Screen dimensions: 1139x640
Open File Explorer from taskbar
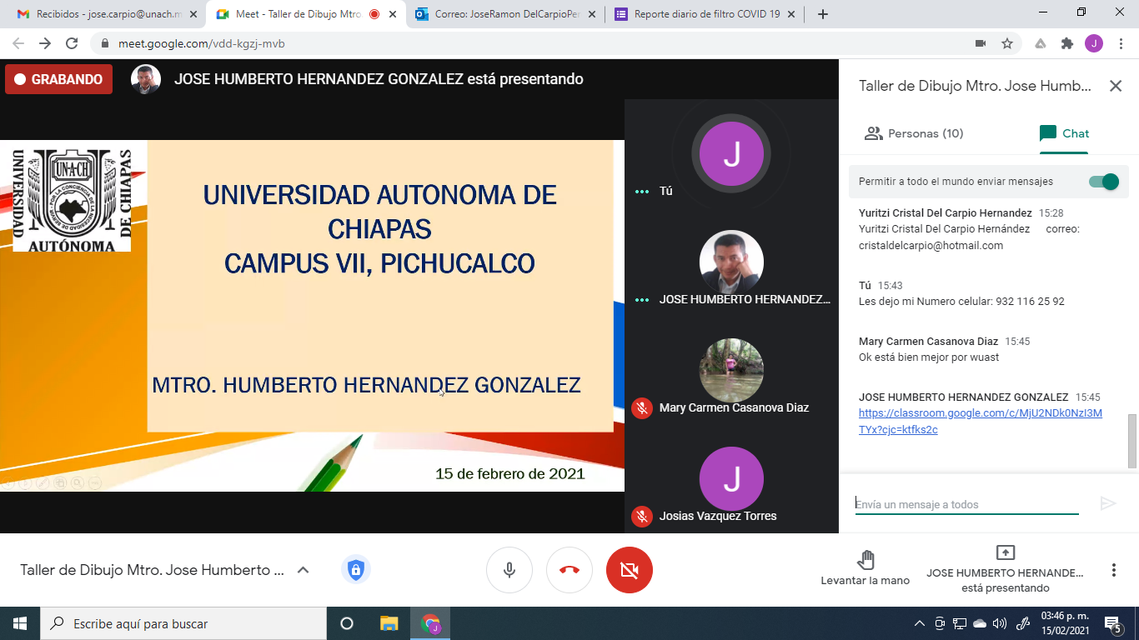pyautogui.click(x=389, y=623)
